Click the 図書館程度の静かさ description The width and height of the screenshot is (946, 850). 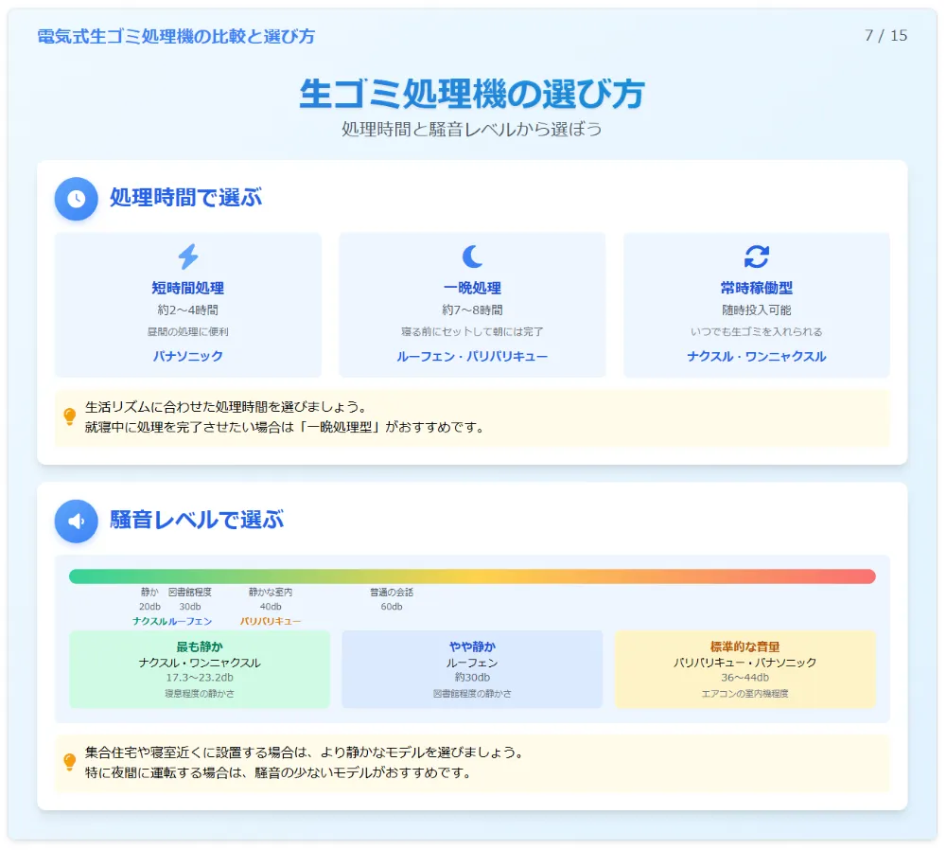(472, 694)
